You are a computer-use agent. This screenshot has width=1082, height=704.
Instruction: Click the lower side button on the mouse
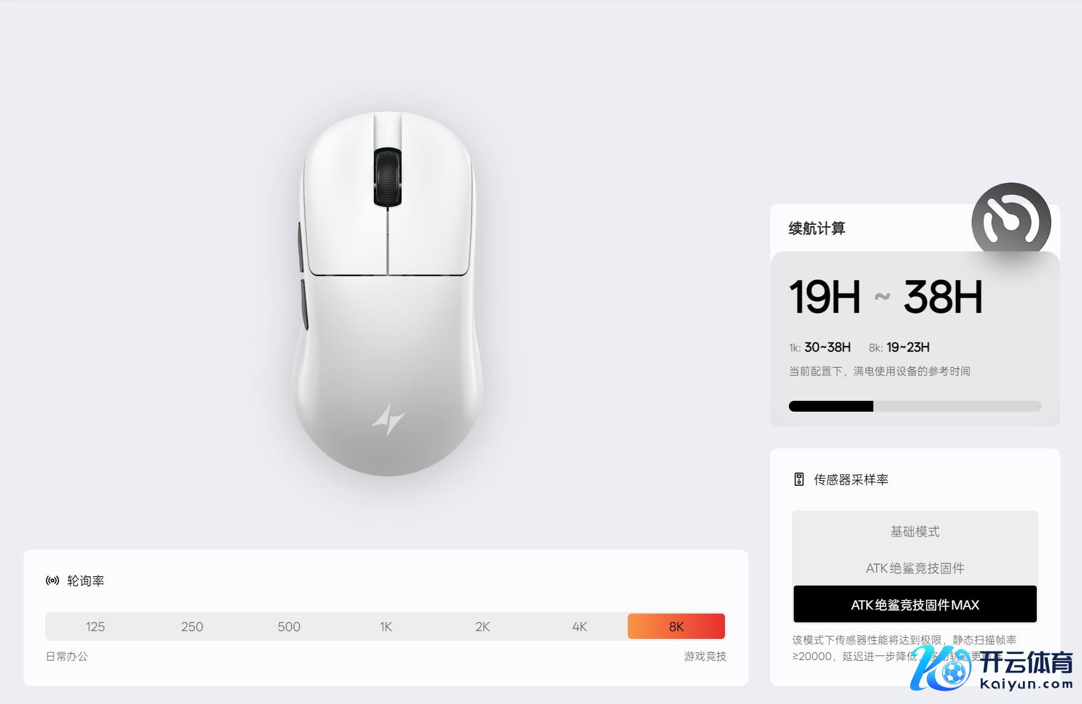point(304,303)
